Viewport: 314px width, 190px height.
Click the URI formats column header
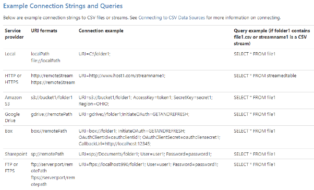pyautogui.click(x=44, y=31)
